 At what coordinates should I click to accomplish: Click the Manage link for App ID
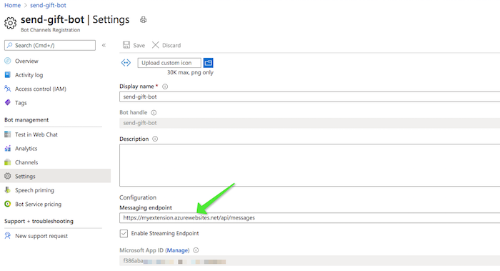[177, 250]
